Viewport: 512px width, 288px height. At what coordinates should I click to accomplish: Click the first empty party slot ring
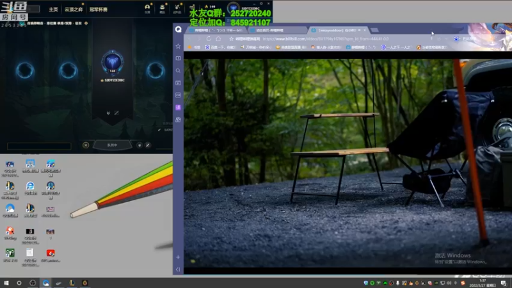(x=25, y=70)
